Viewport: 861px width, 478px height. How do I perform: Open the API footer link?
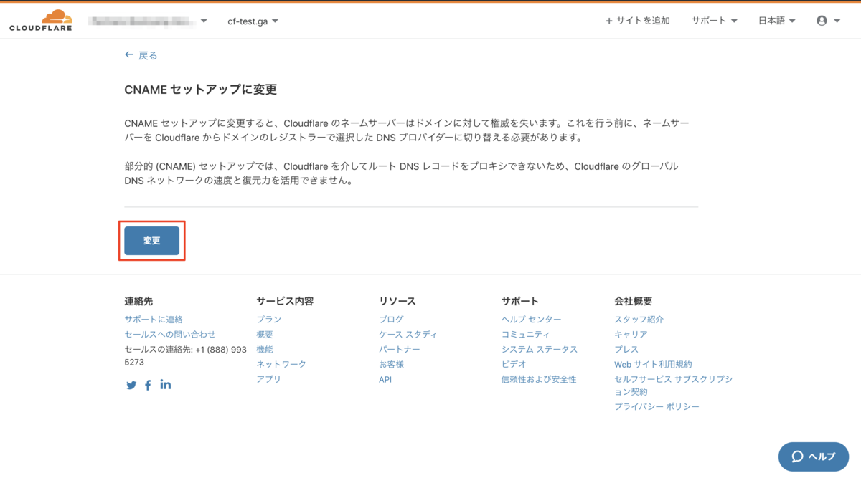[x=385, y=380]
